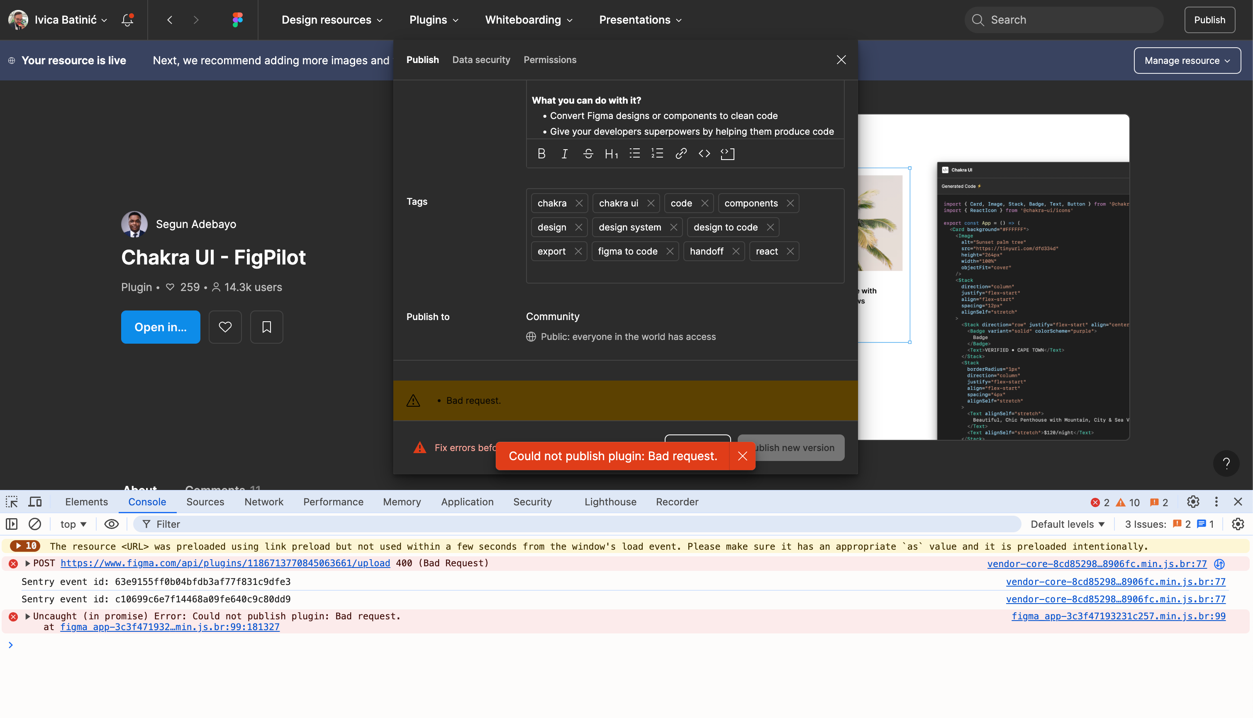Insert a bulleted list
1253x718 pixels.
coord(635,153)
